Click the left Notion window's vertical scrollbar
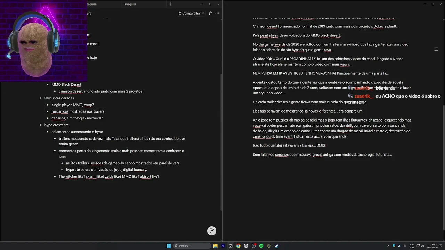This screenshot has width=445, height=250. click(221, 142)
